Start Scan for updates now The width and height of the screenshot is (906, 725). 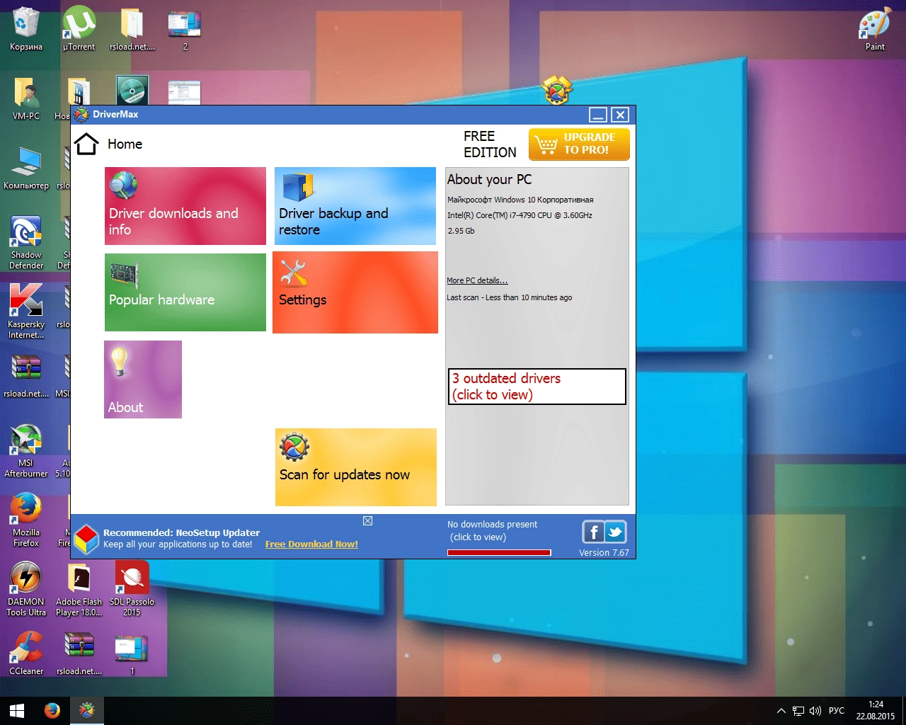point(356,467)
